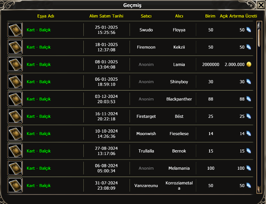Click the blue gem icon in the Bést row
The height and width of the screenshot is (204, 266).
[248, 116]
